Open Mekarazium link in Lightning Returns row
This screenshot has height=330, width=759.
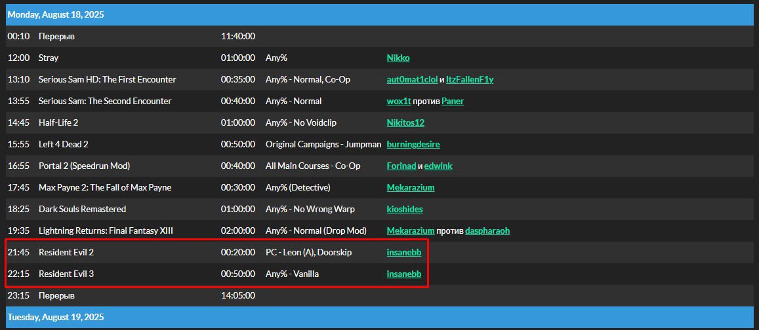(411, 231)
